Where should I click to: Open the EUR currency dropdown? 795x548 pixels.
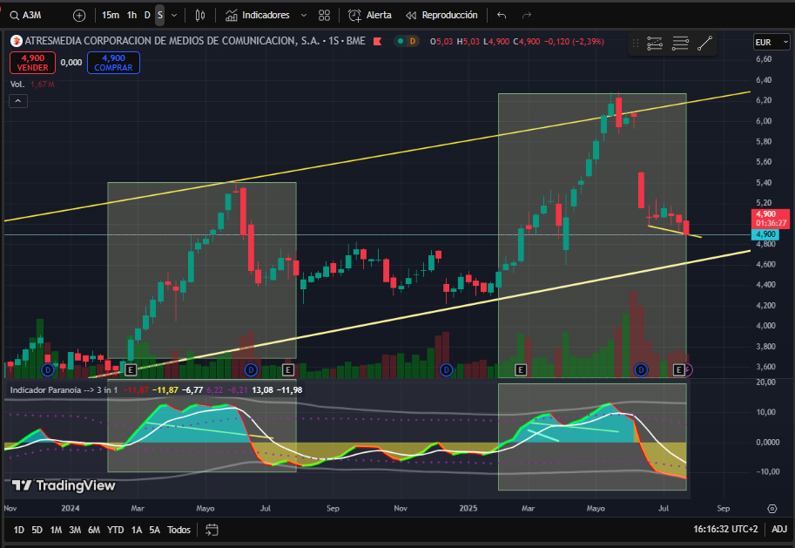pos(771,42)
